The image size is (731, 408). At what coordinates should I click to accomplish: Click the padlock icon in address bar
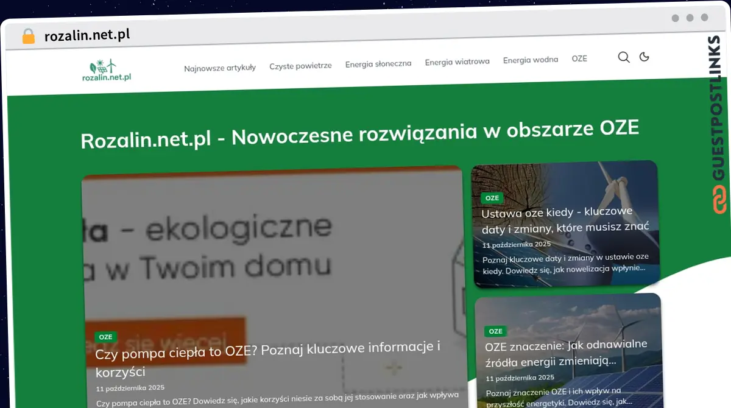29,36
